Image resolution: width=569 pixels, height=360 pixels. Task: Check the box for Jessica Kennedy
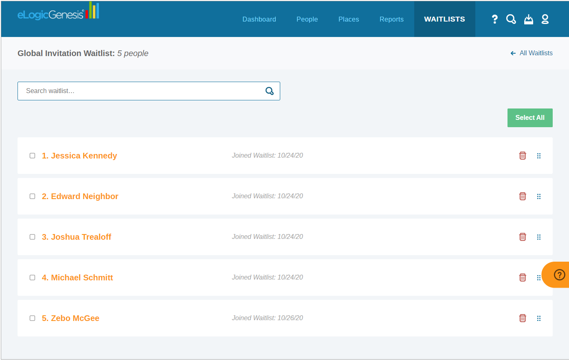pyautogui.click(x=33, y=156)
